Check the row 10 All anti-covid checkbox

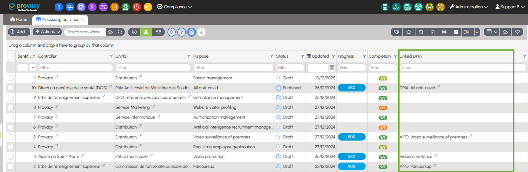11,88
